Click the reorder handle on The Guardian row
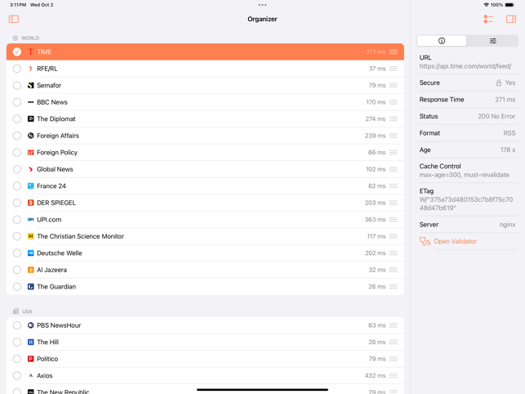This screenshot has width=525, height=394. click(x=394, y=287)
